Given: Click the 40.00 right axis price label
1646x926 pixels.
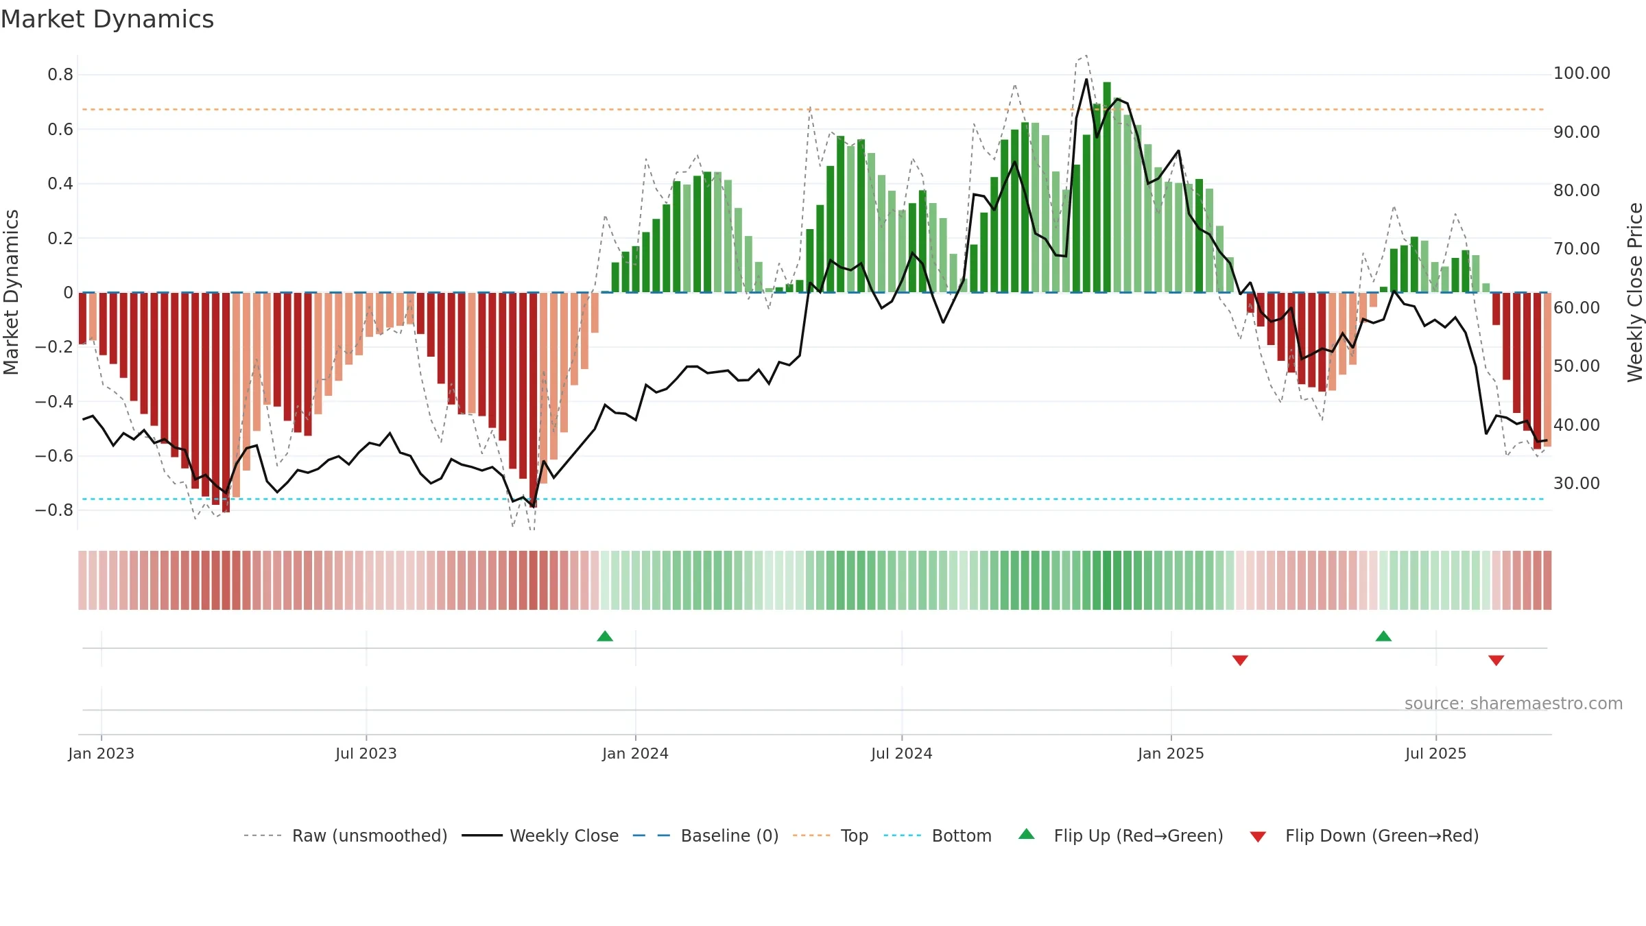Looking at the screenshot, I should (1576, 425).
